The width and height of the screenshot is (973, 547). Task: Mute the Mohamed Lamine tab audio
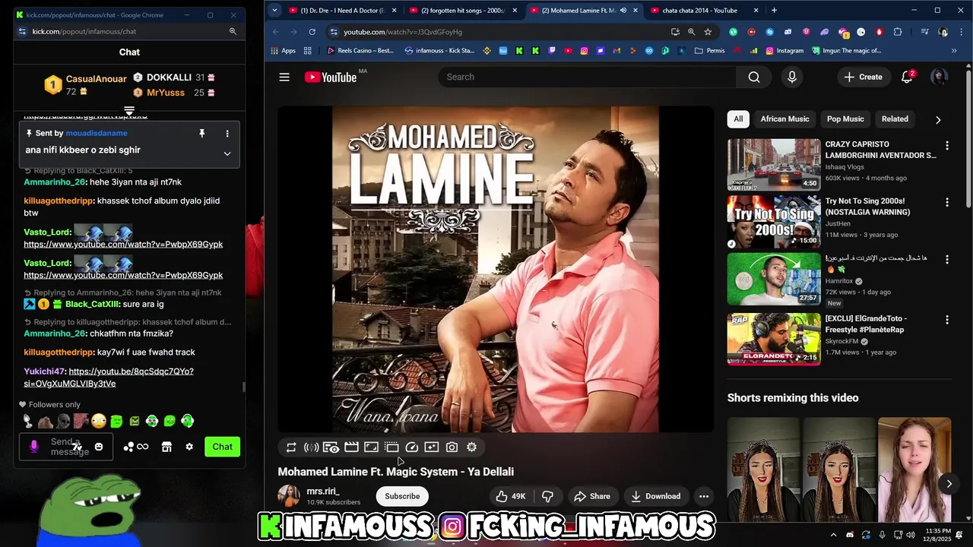(623, 11)
